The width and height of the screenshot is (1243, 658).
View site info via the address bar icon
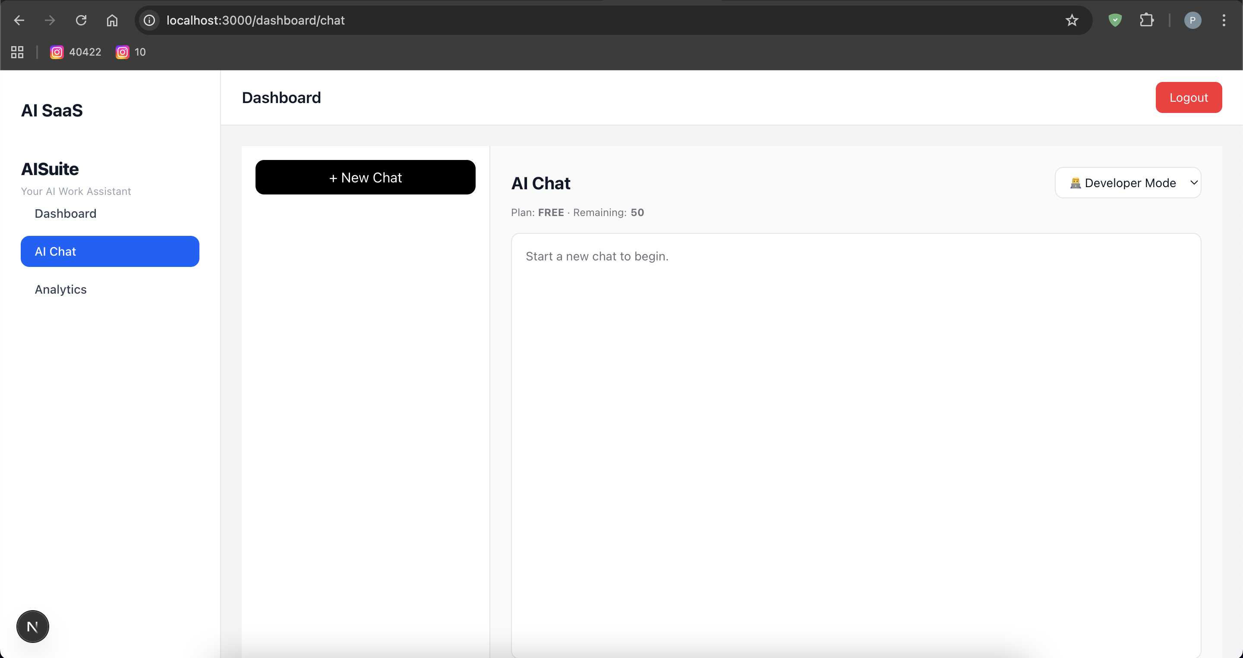[x=149, y=20]
